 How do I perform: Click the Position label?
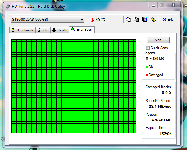point(151,114)
